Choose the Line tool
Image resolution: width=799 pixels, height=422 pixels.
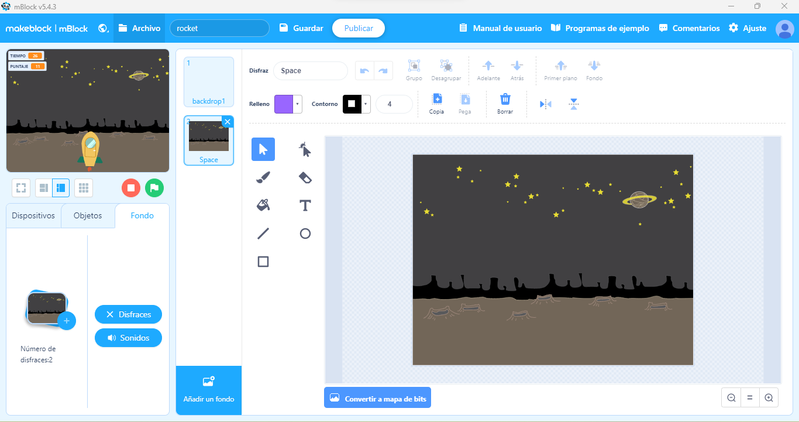pos(263,234)
